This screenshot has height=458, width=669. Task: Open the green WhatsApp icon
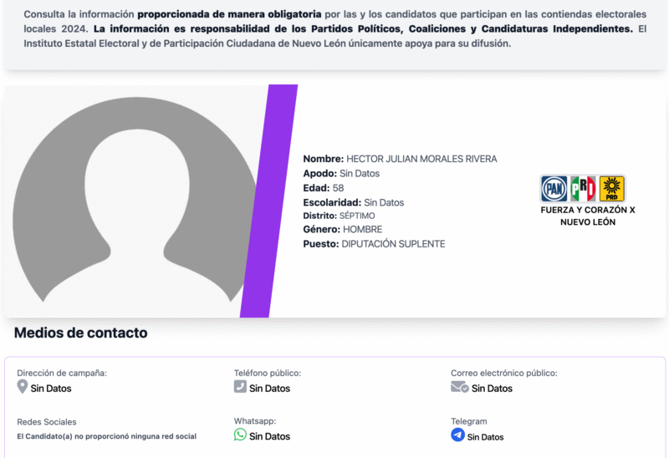240,435
